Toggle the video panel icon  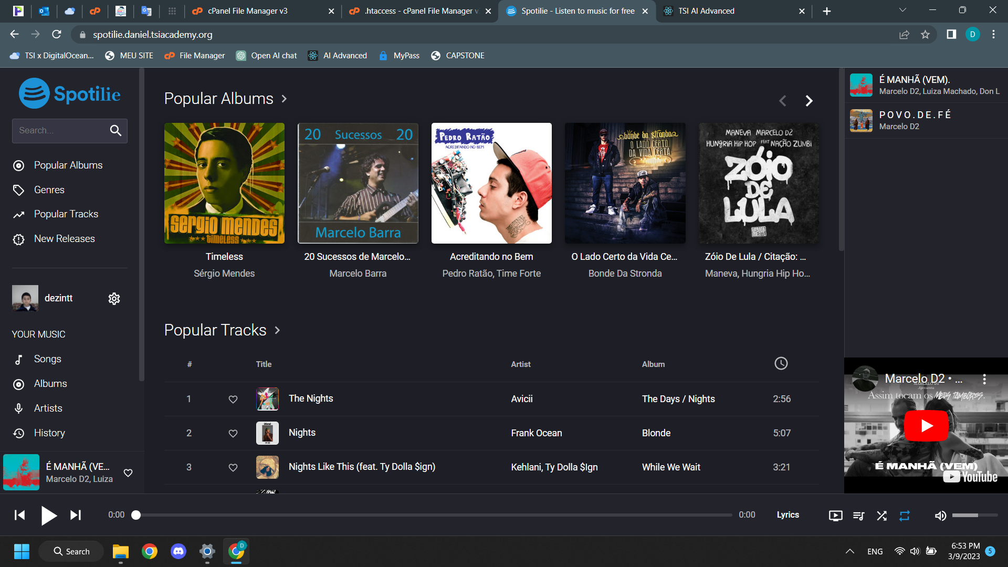(x=835, y=516)
